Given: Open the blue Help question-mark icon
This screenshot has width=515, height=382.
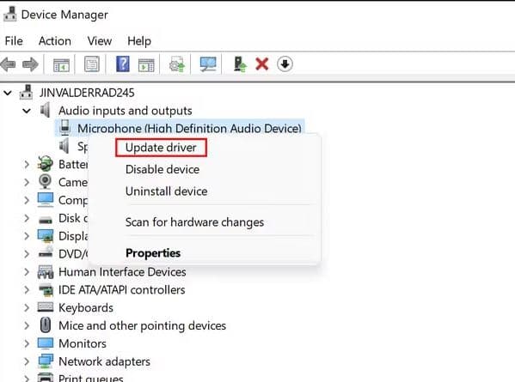Looking at the screenshot, I should pyautogui.click(x=123, y=64).
